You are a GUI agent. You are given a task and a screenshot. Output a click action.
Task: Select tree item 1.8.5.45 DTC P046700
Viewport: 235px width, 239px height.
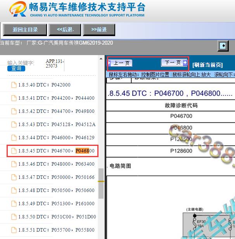(x=56, y=151)
